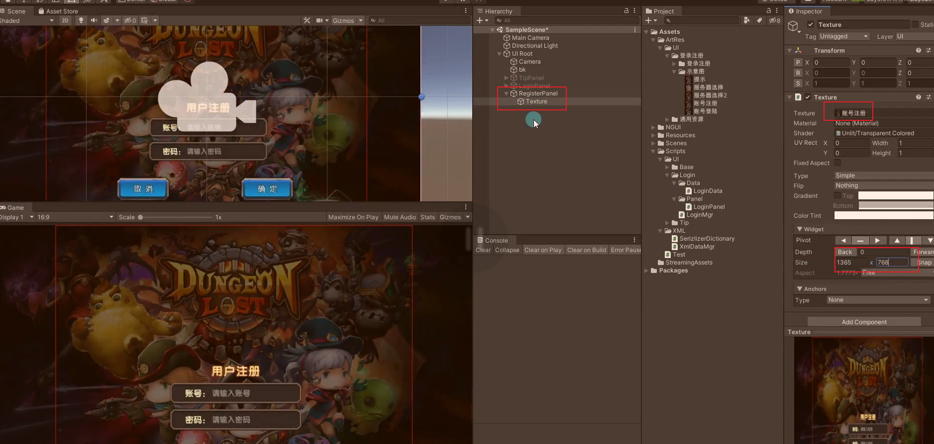Set pivot to top arrow
Screen dimensions: 934x444
897,240
